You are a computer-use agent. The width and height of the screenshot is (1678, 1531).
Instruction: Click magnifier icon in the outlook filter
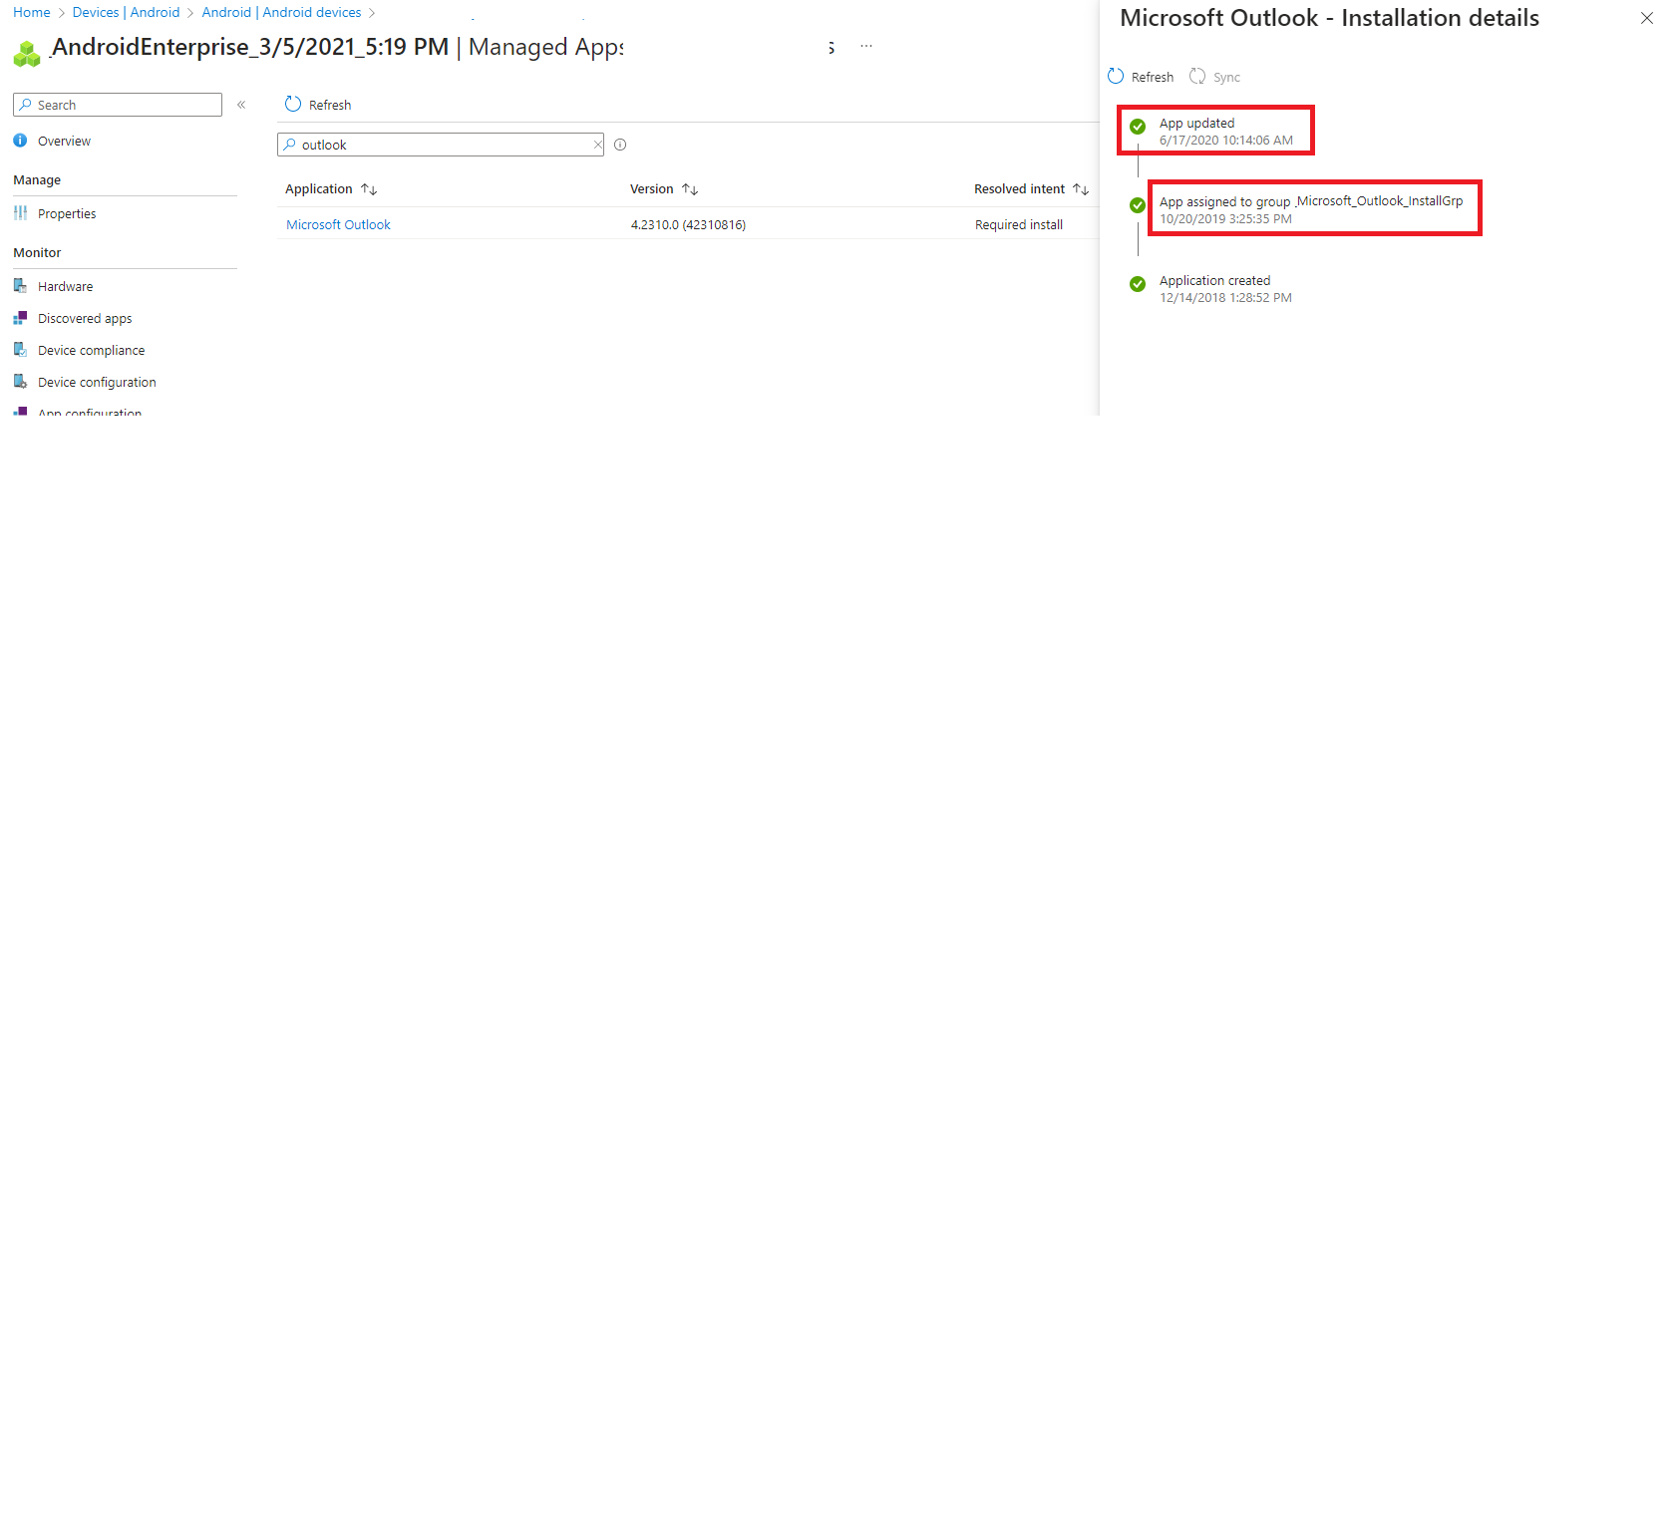click(290, 145)
